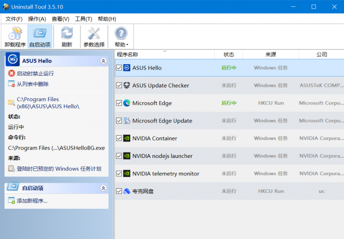Uncheck the 夸克网盘 startup checkbox
Screen dimensions: 344x239
coord(119,191)
